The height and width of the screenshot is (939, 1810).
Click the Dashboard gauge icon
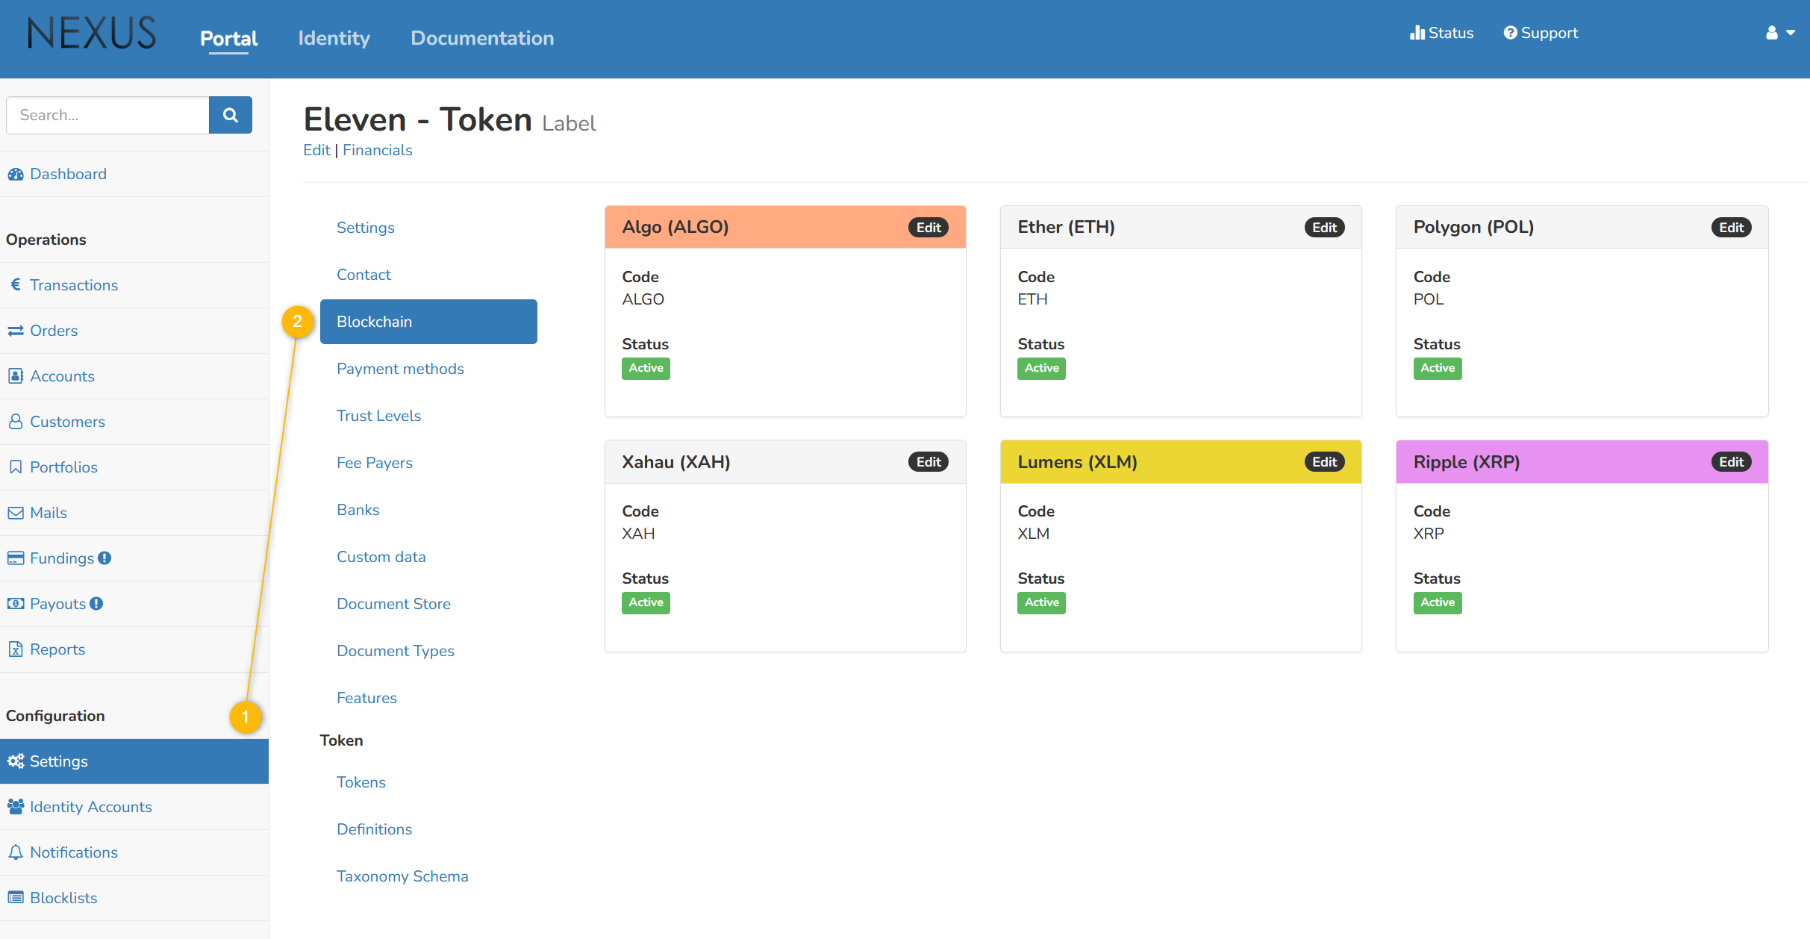pyautogui.click(x=16, y=174)
